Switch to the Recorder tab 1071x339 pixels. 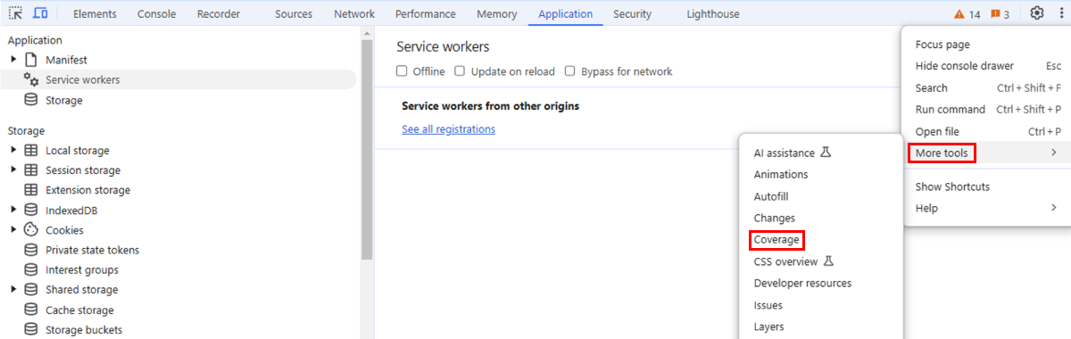point(219,14)
